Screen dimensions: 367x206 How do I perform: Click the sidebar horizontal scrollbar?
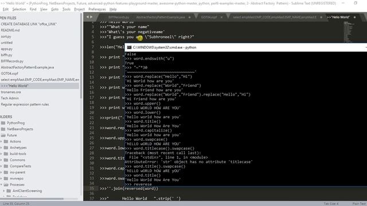32,199
